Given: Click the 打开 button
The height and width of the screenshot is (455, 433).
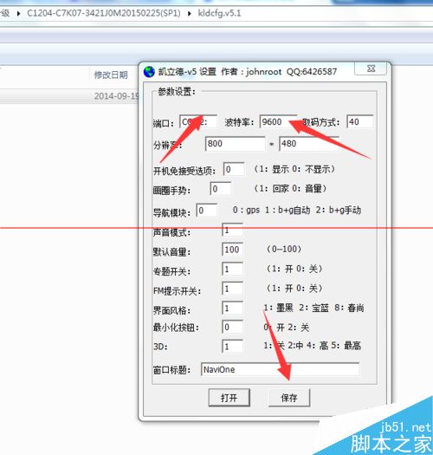Looking at the screenshot, I should pyautogui.click(x=229, y=398).
